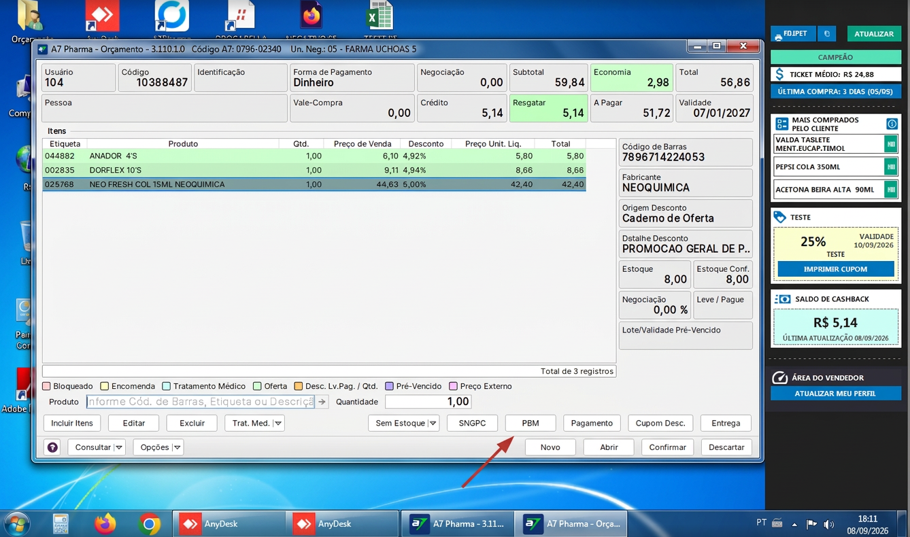Click the Action Center flag tray icon
Viewport: 910px width, 537px height.
[811, 524]
